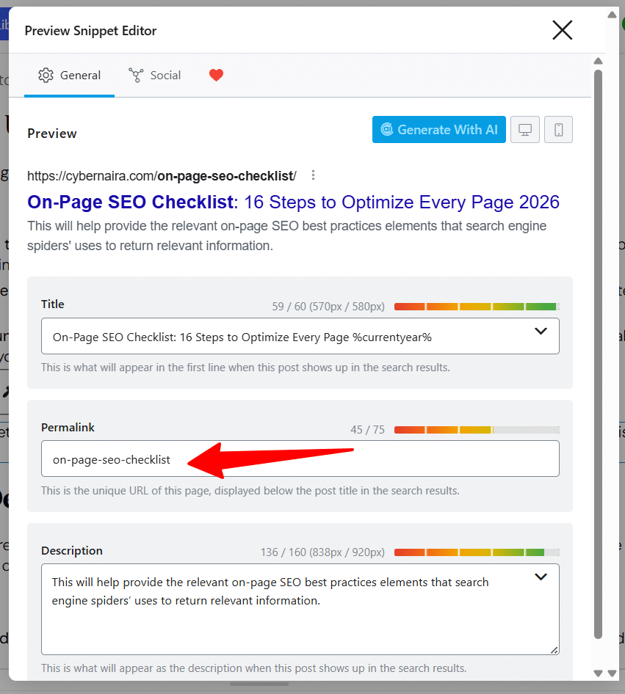Click the preview meta description text
625x694 pixels.
(x=286, y=235)
